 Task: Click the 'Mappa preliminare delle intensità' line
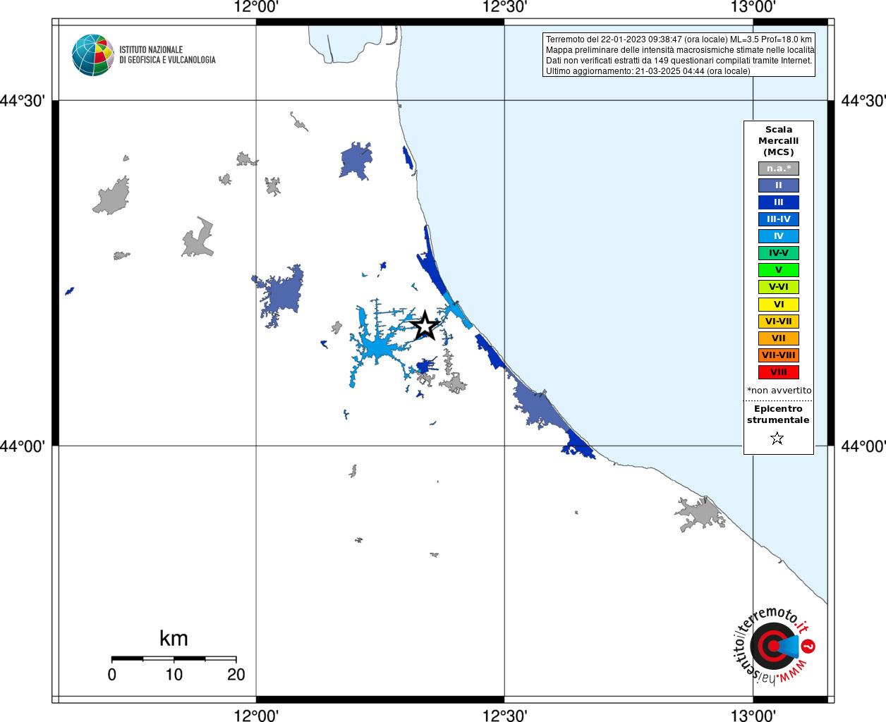(680, 50)
